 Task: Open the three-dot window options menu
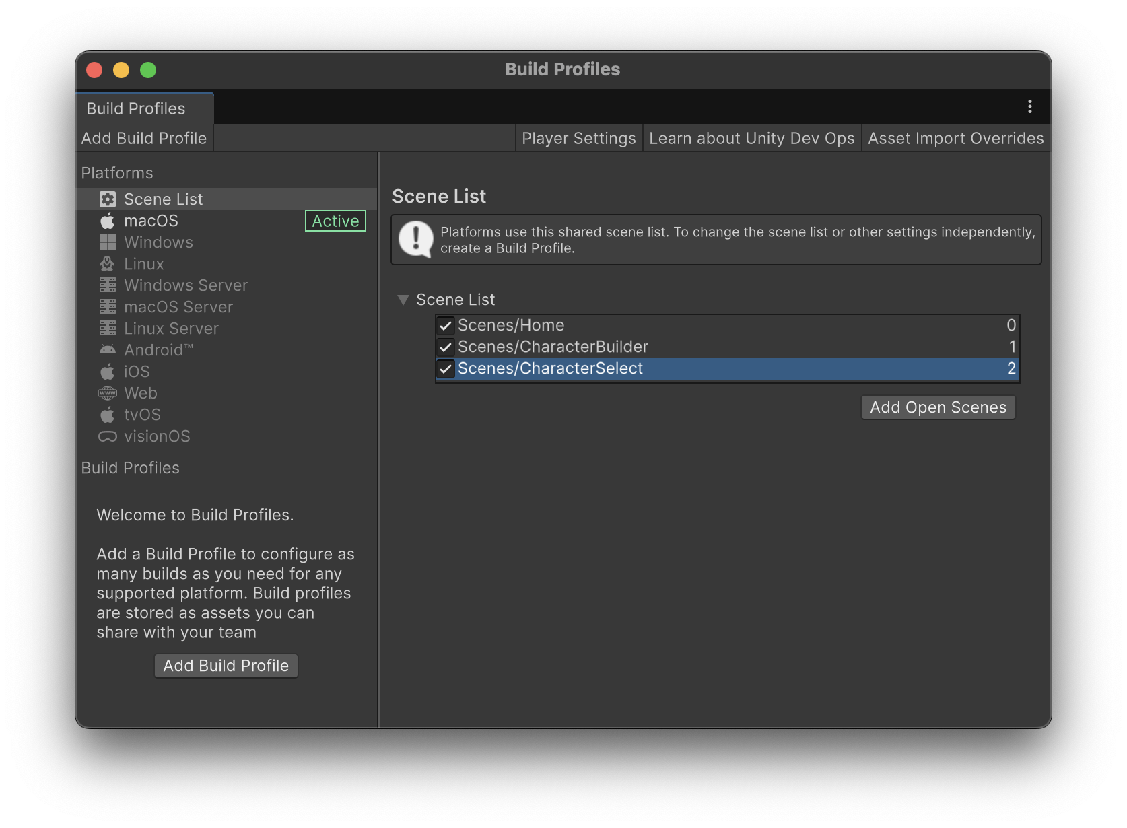tap(1029, 106)
